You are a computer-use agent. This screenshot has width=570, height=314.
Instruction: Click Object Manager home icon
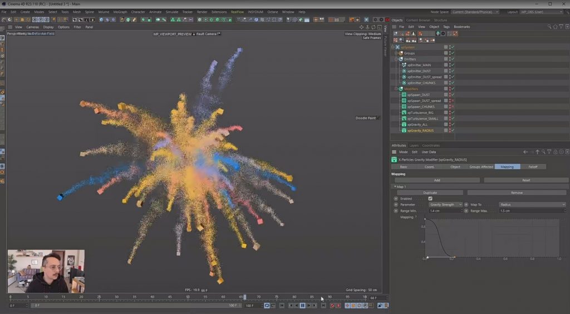pyautogui.click(x=555, y=27)
